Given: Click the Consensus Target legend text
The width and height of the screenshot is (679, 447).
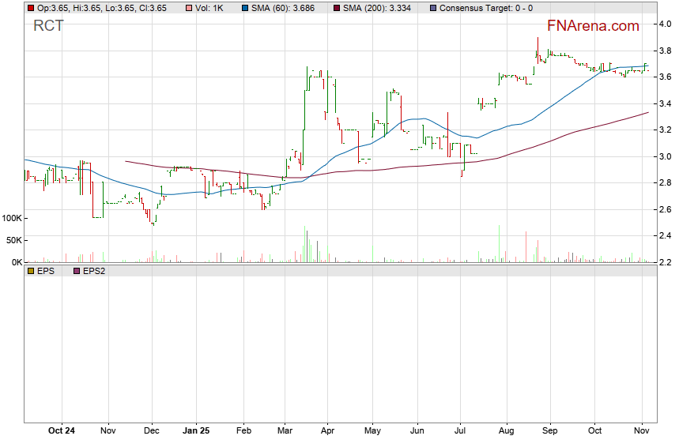Looking at the screenshot, I should click(485, 8).
